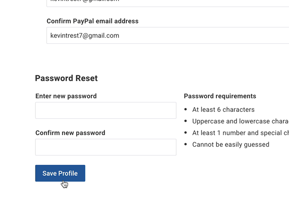Click the "At least 6 characters" requirement
Screen dimensions: 289x197
[x=224, y=109]
